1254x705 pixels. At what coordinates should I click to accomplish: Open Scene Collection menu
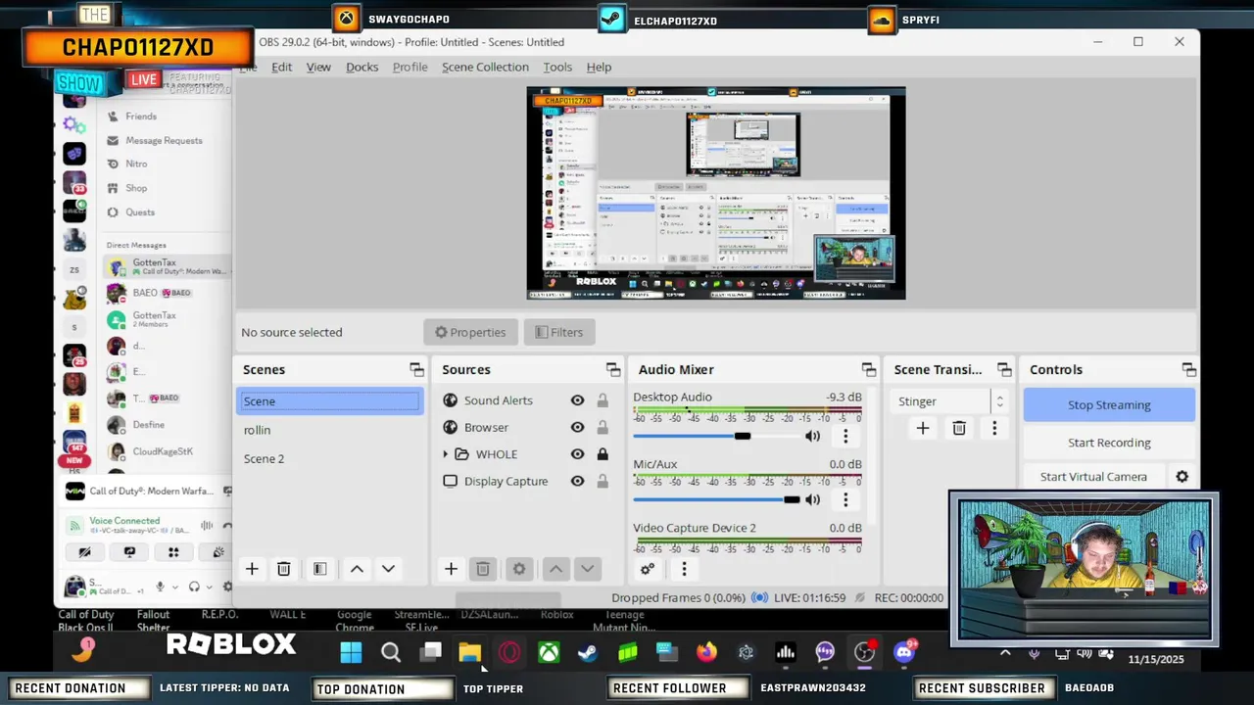click(485, 67)
